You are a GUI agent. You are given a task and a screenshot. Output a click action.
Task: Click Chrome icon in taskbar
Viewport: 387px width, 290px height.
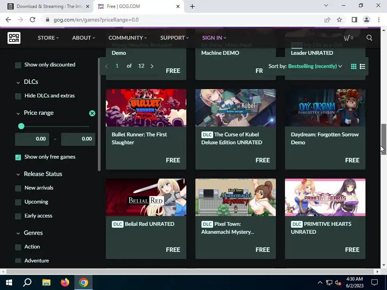84,282
